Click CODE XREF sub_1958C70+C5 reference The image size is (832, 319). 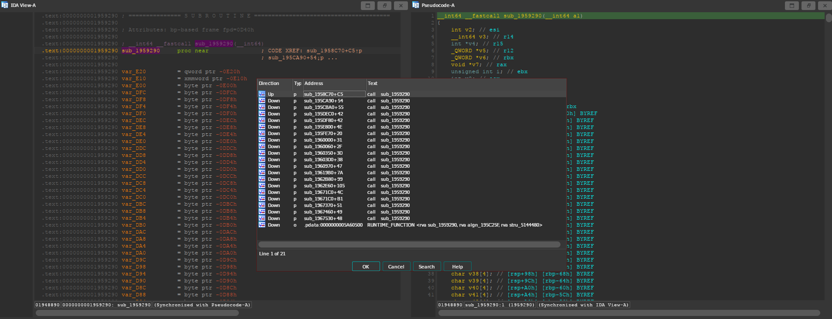[334, 51]
